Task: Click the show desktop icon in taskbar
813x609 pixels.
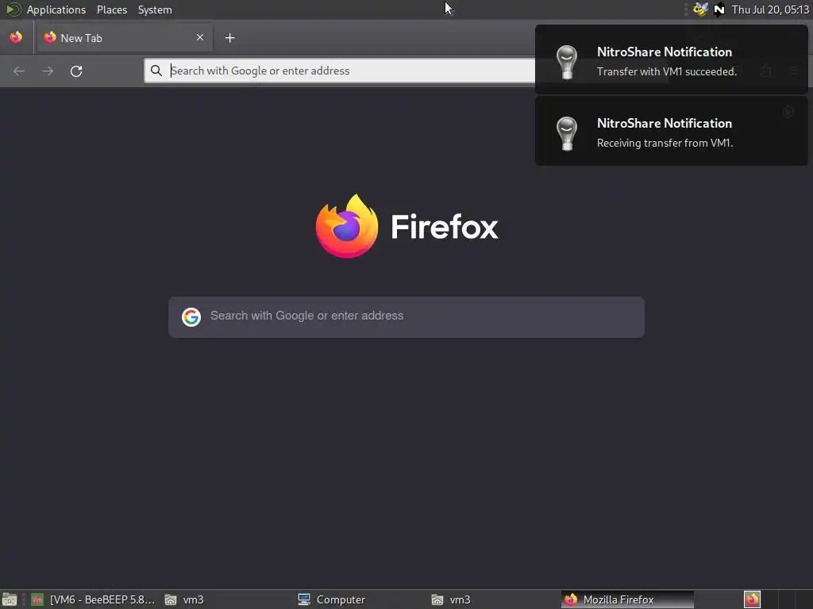Action: tap(10, 599)
